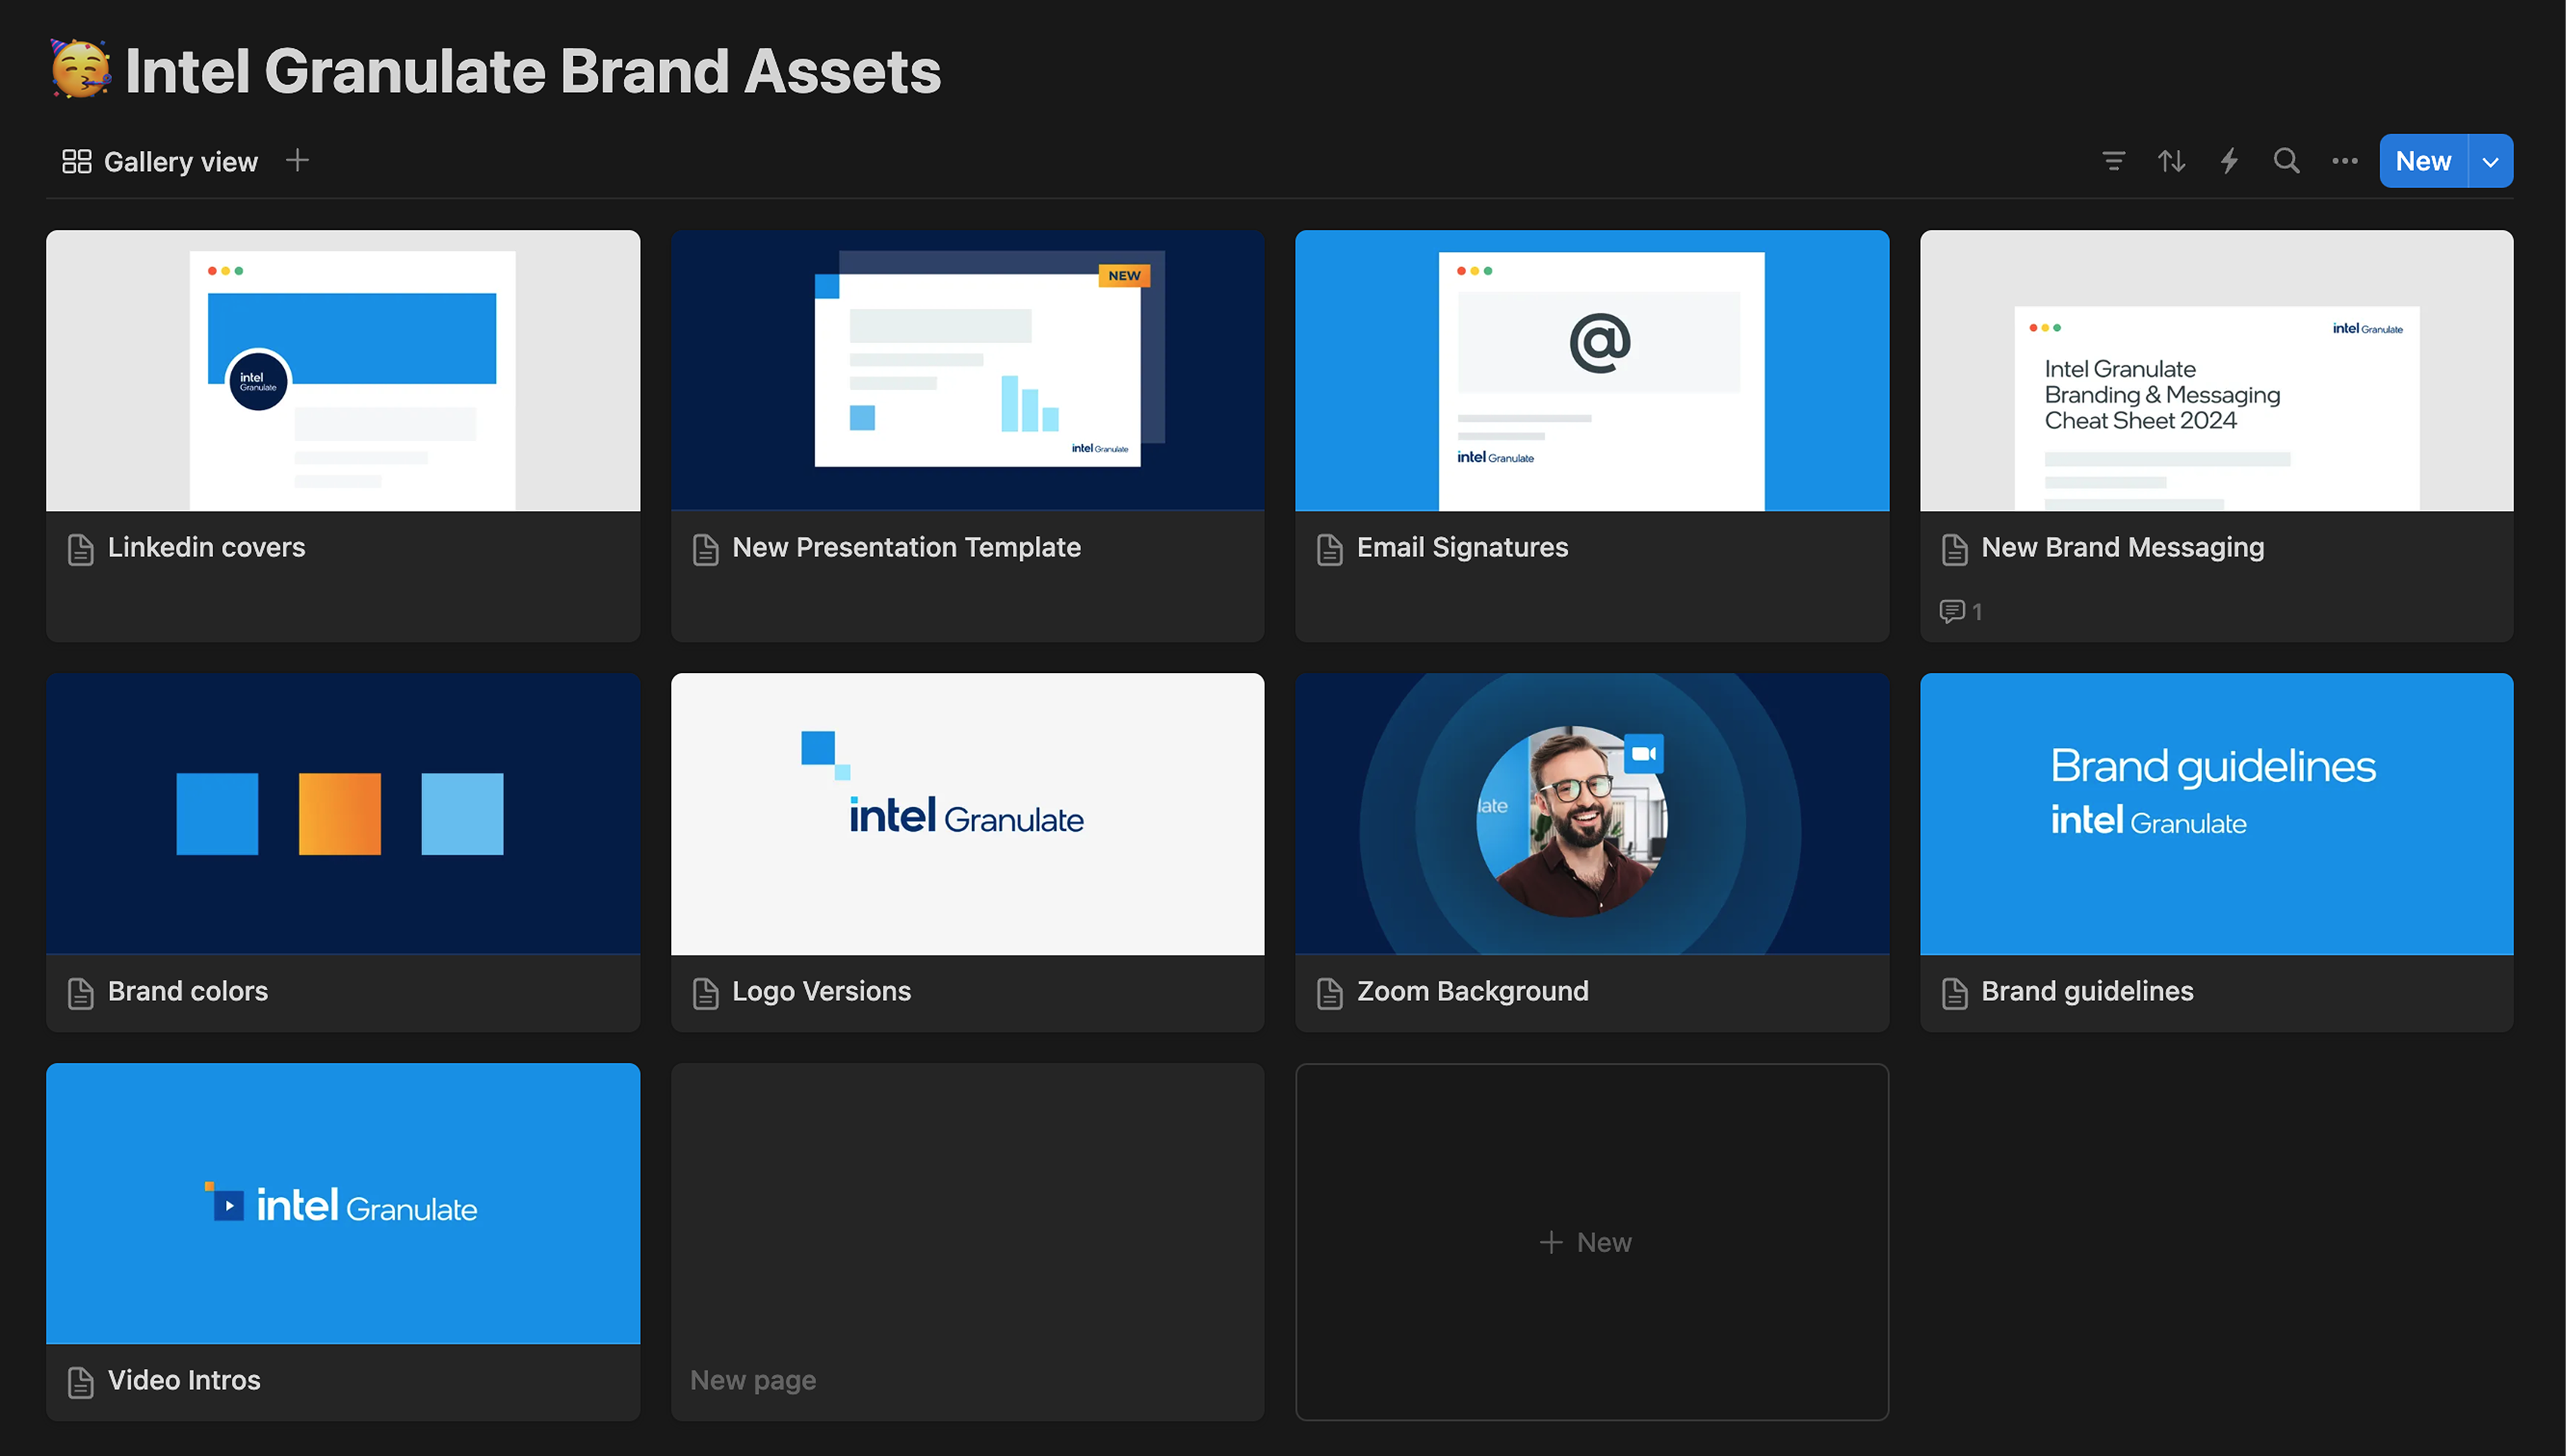Add a new view with plus icon

(297, 160)
